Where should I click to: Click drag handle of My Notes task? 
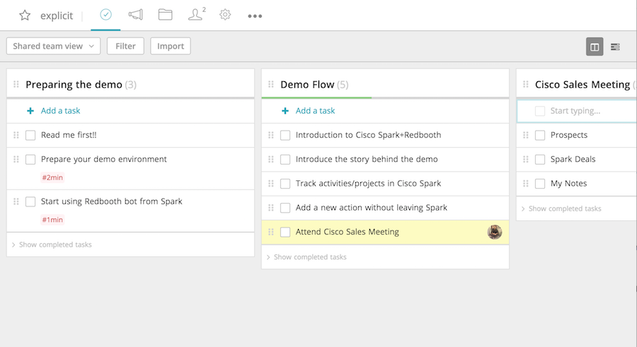pyautogui.click(x=526, y=184)
